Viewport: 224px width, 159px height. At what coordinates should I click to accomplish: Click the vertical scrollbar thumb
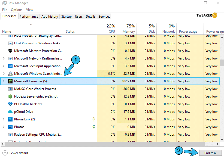pos(222,63)
